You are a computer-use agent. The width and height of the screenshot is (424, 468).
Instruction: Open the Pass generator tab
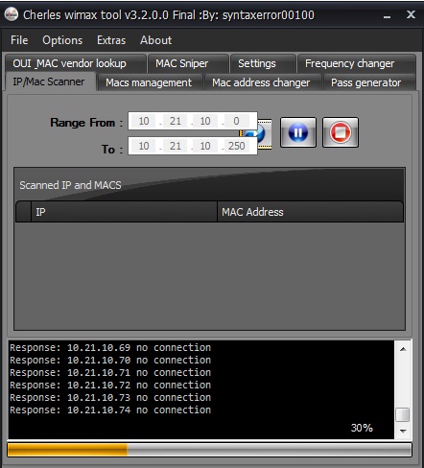pos(369,82)
